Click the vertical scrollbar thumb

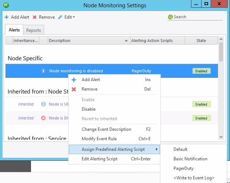pos(221,52)
